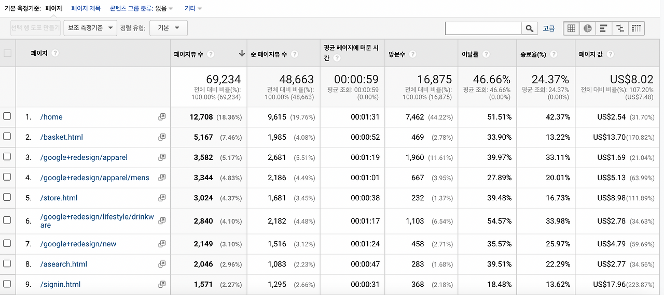Switch to comparison view icon
Image resolution: width=664 pixels, height=295 pixels.
point(620,28)
